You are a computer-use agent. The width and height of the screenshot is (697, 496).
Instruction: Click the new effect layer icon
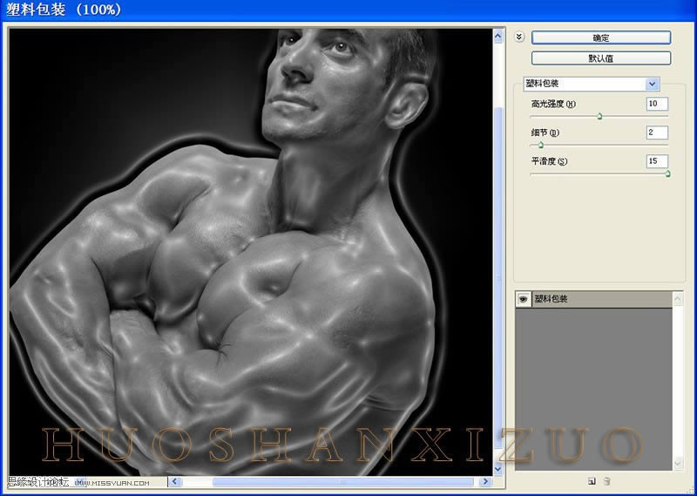[592, 481]
